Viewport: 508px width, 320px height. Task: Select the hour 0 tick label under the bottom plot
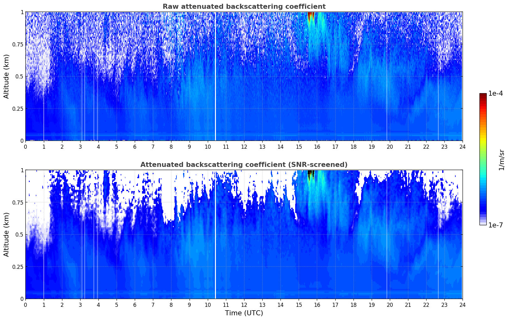point(25,305)
